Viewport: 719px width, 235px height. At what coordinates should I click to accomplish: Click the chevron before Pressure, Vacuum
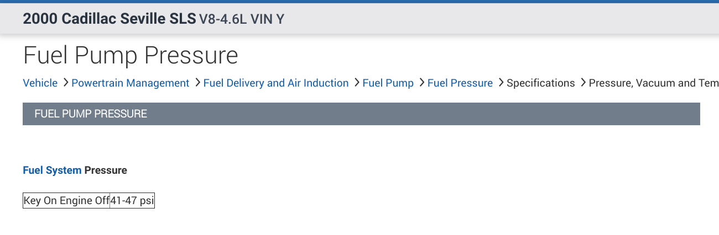tap(583, 83)
